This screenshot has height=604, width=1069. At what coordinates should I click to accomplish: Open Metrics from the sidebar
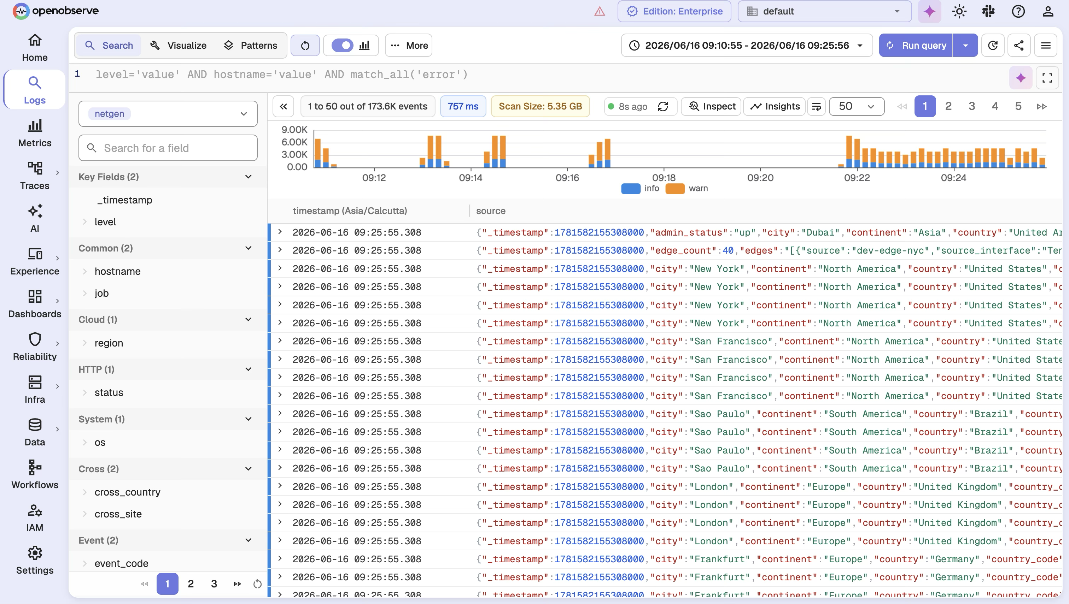[34, 133]
